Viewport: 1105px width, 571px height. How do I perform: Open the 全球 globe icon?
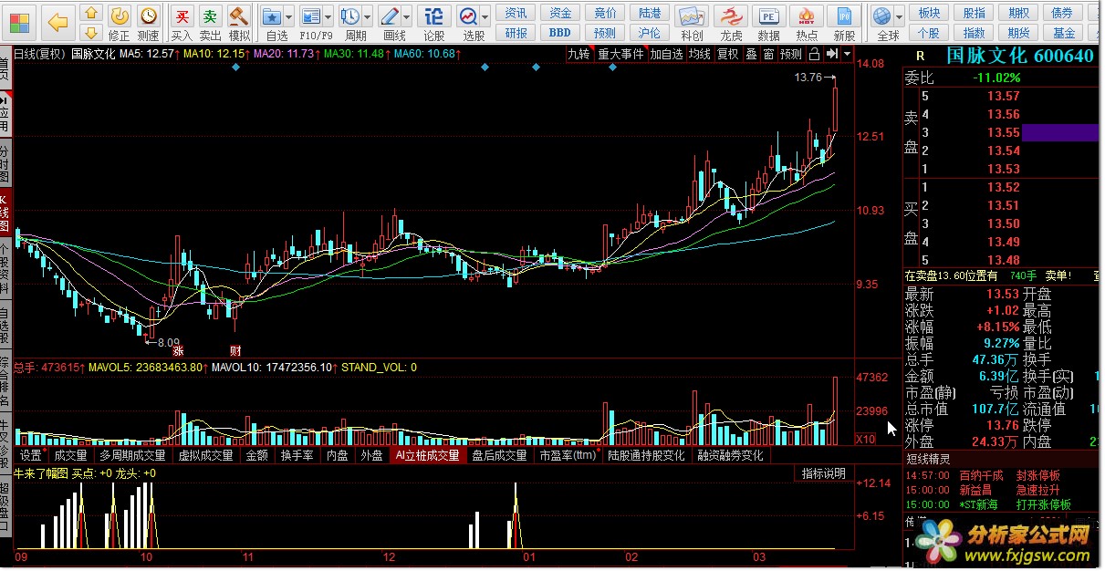tap(881, 16)
